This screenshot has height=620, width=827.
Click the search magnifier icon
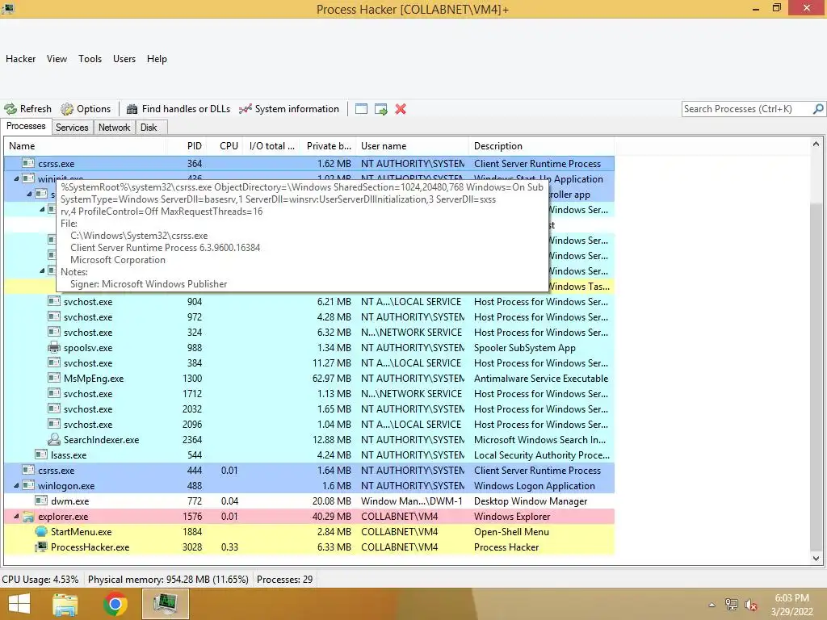pyautogui.click(x=818, y=109)
